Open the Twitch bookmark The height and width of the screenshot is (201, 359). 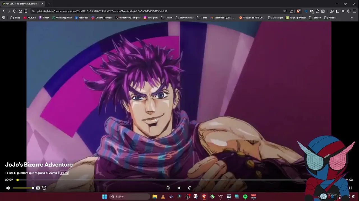pyautogui.click(x=44, y=18)
